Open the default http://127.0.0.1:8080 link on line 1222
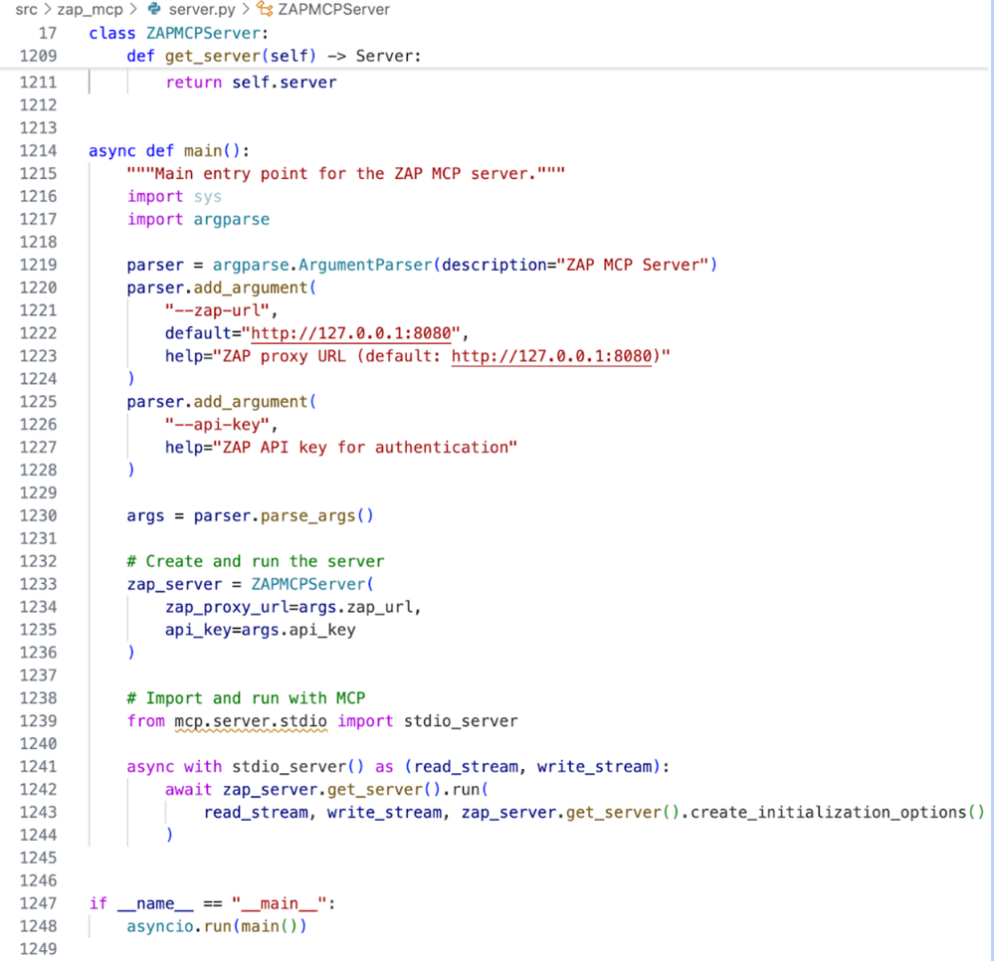 click(351, 333)
